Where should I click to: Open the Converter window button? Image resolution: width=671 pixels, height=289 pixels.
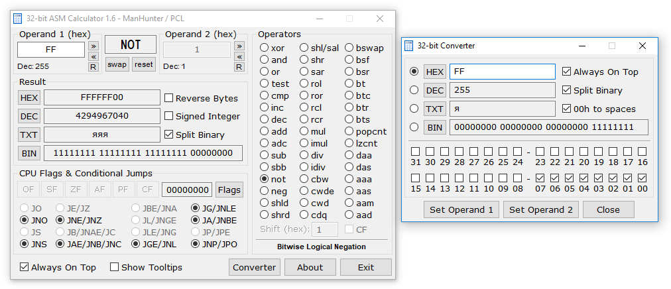(254, 267)
